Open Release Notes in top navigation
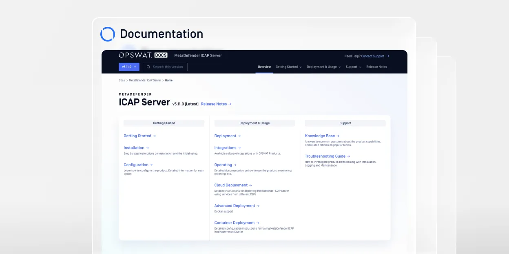509x254 pixels. (376, 67)
